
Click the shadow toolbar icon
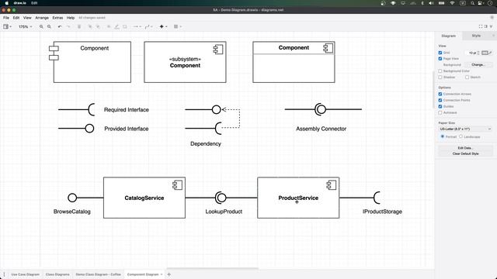125,26
